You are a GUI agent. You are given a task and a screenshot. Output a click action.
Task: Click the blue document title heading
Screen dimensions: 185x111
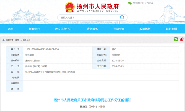tap(92, 100)
